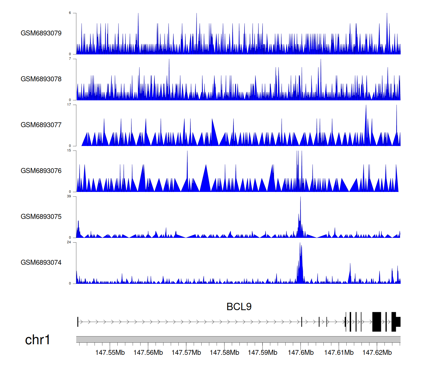Click the GSM6893079 track label
This screenshot has height=372, width=422.
41,33
